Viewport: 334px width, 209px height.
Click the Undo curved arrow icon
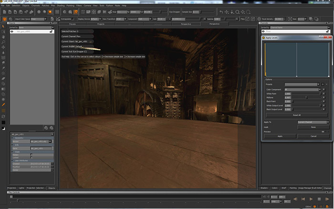tap(221, 12)
